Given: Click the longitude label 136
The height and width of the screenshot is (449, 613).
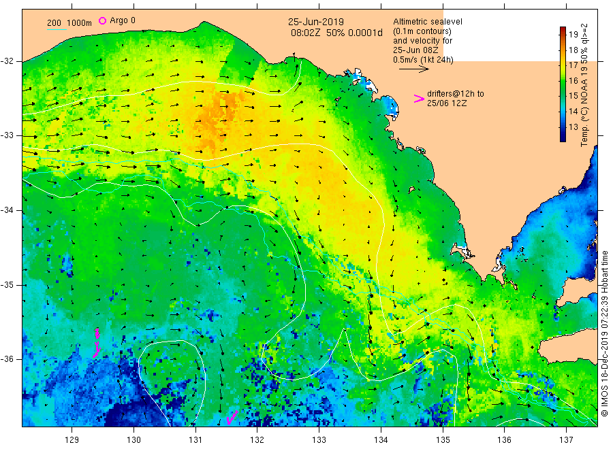Looking at the screenshot, I should coord(504,440).
